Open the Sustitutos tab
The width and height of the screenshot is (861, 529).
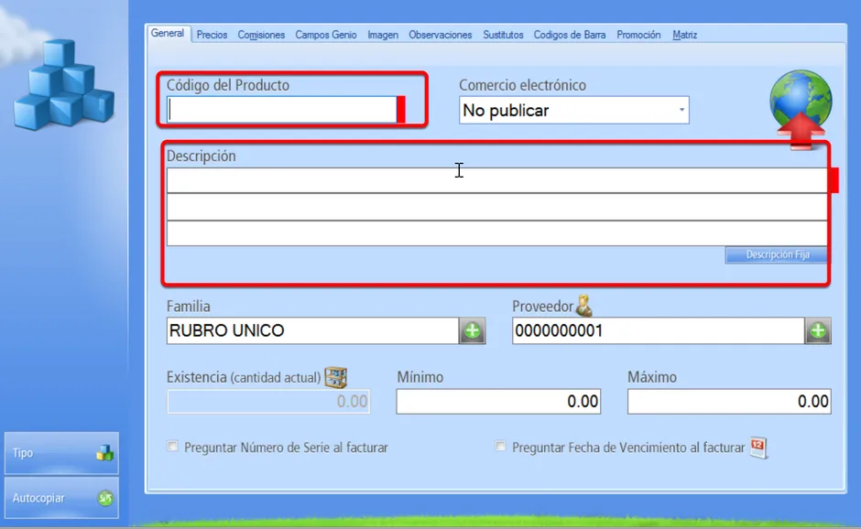tap(503, 35)
